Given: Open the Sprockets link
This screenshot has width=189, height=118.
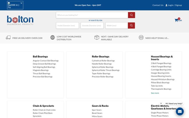Looking at the screenshot, I should coord(37,116).
